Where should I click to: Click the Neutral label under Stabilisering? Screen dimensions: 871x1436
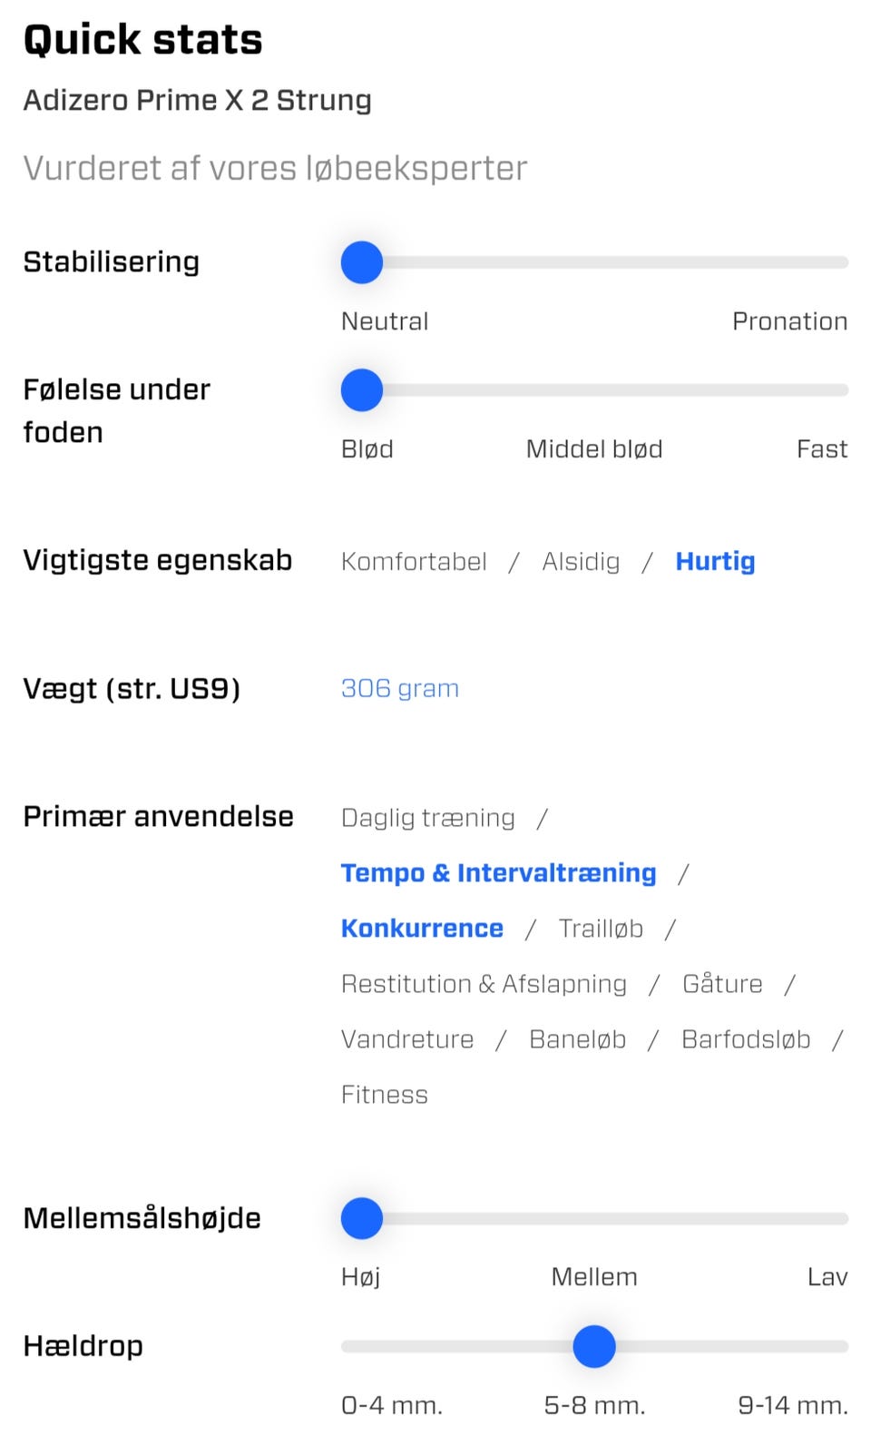[384, 320]
